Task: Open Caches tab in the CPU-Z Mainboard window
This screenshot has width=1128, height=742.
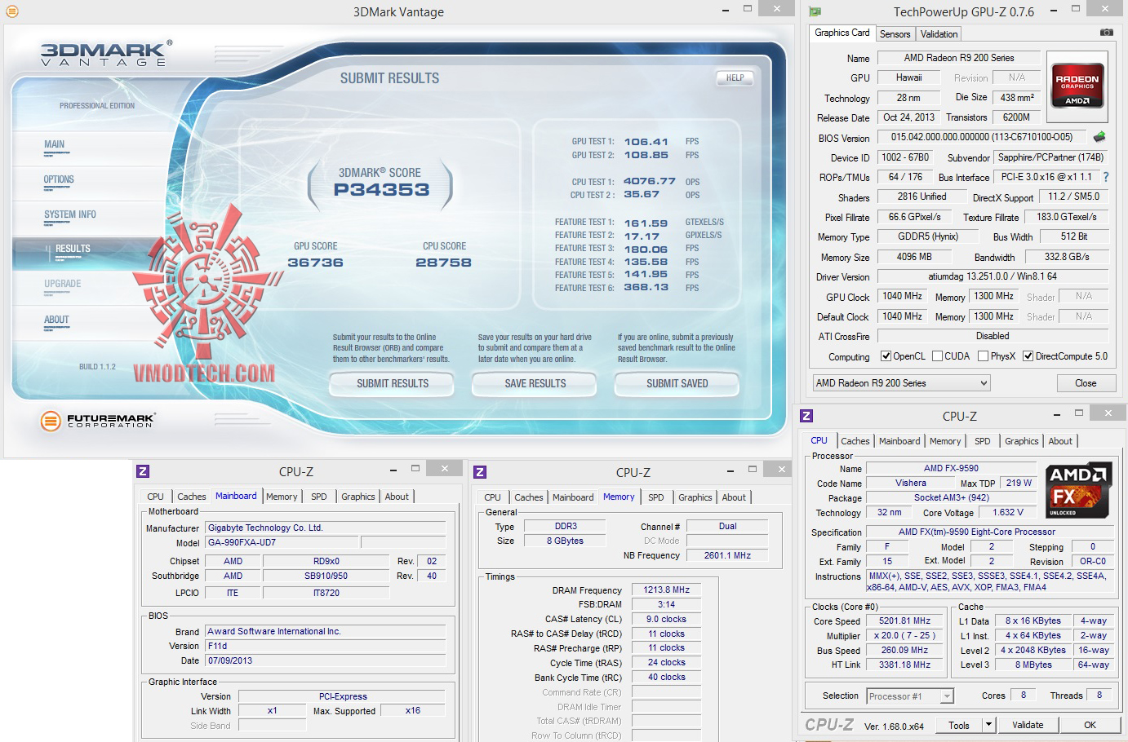Action: pos(192,497)
